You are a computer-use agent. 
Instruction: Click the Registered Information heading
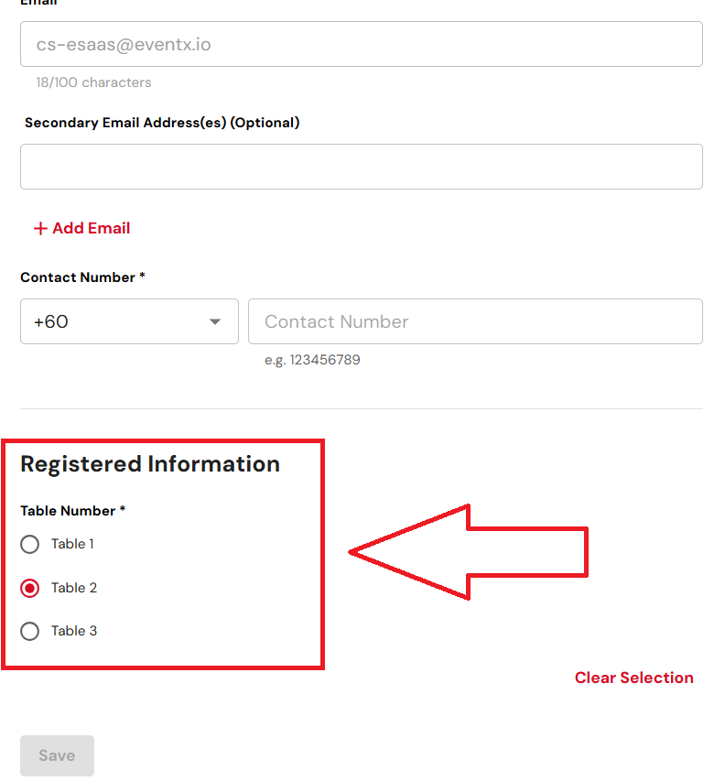(150, 464)
